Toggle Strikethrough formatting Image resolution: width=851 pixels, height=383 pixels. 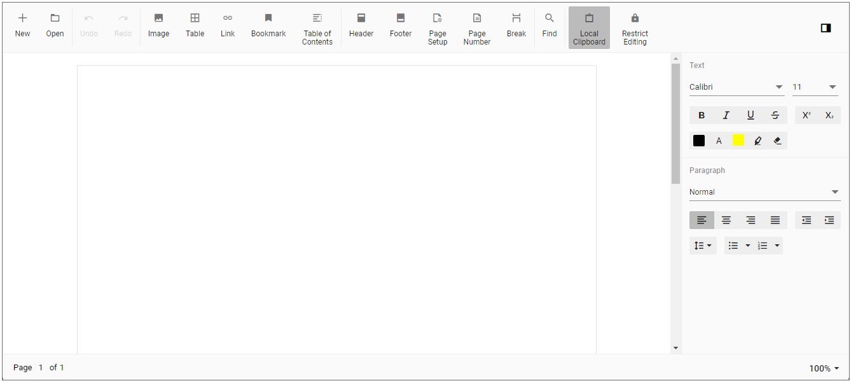coord(775,115)
